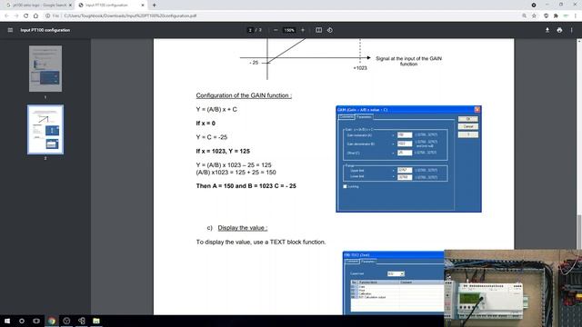Image resolution: width=582 pixels, height=327 pixels.
Task: Open the Windows Start menu
Action: (6, 321)
